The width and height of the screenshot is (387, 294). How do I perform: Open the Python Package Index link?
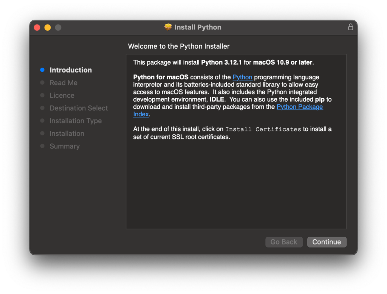point(300,107)
